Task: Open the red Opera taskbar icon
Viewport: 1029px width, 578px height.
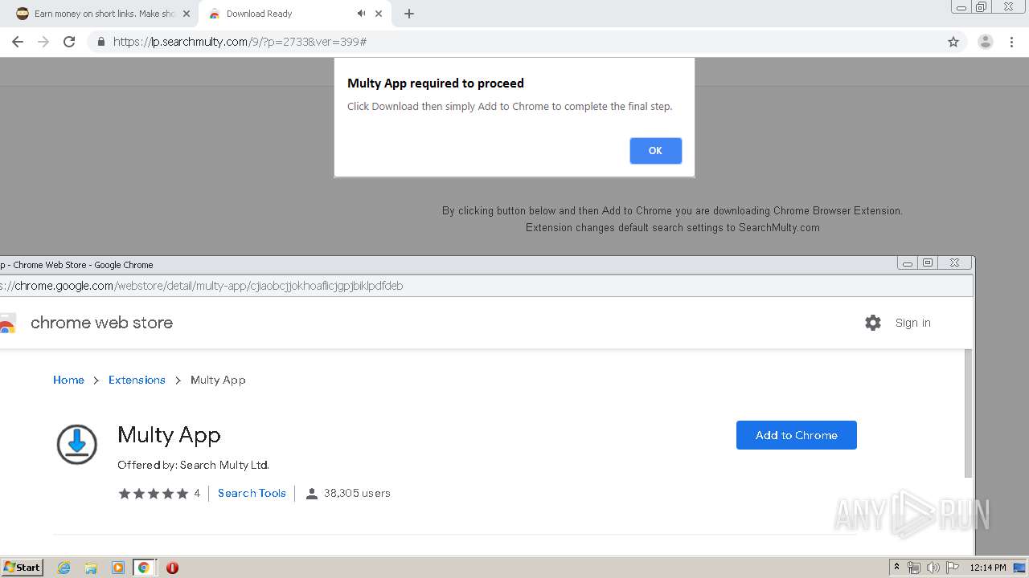Action: (172, 568)
